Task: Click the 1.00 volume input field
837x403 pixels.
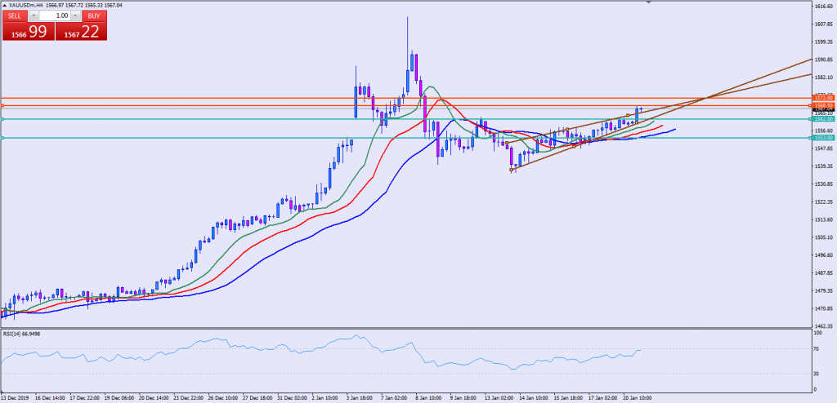Action: click(x=56, y=16)
